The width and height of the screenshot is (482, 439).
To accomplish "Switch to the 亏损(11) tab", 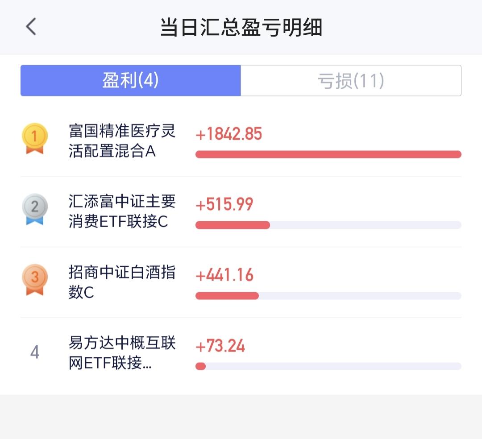I will pos(351,81).
